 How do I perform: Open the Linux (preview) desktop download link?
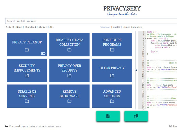pos(46,126)
